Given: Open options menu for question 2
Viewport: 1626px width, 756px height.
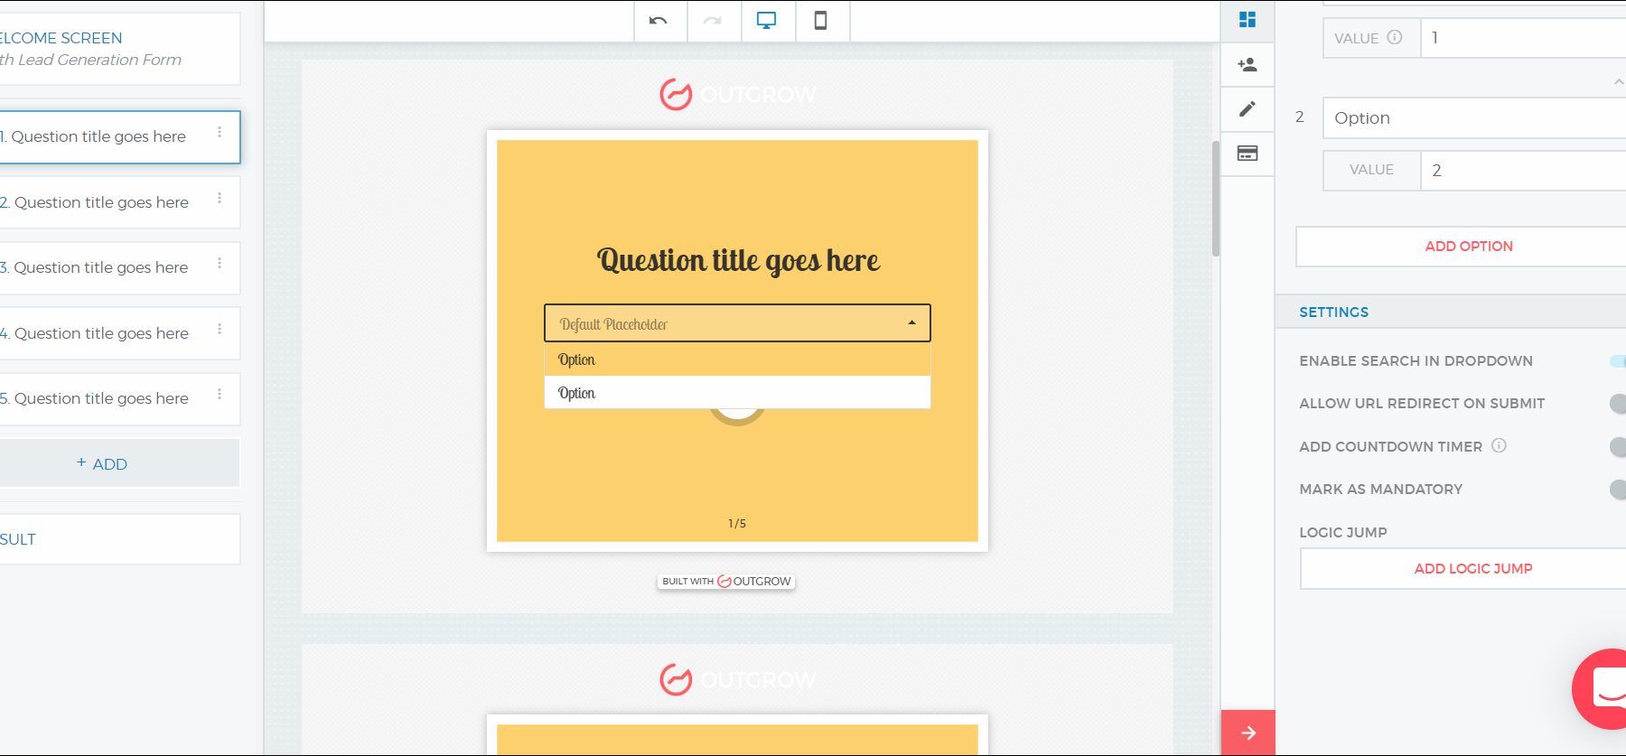Looking at the screenshot, I should 220,199.
